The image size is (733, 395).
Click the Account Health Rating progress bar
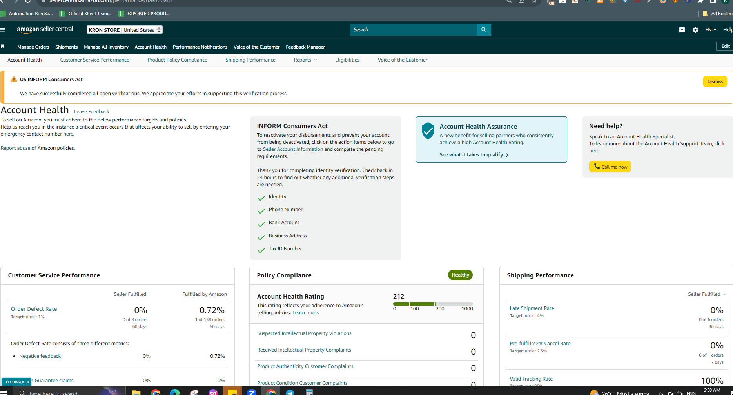pos(433,304)
